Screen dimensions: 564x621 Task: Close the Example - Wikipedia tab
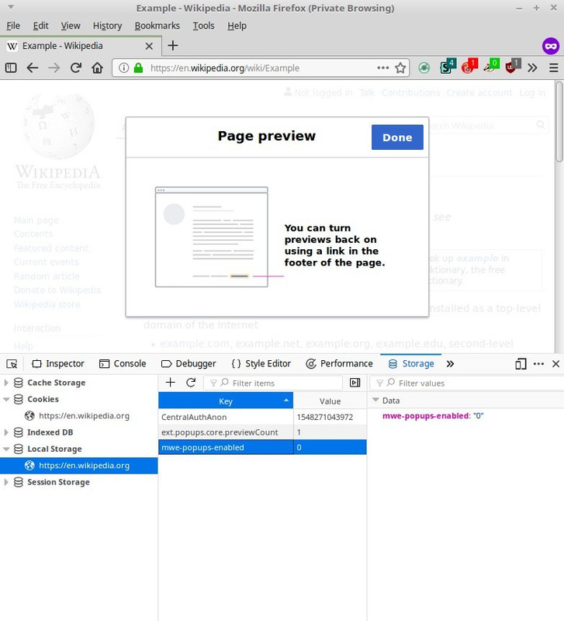tap(149, 46)
